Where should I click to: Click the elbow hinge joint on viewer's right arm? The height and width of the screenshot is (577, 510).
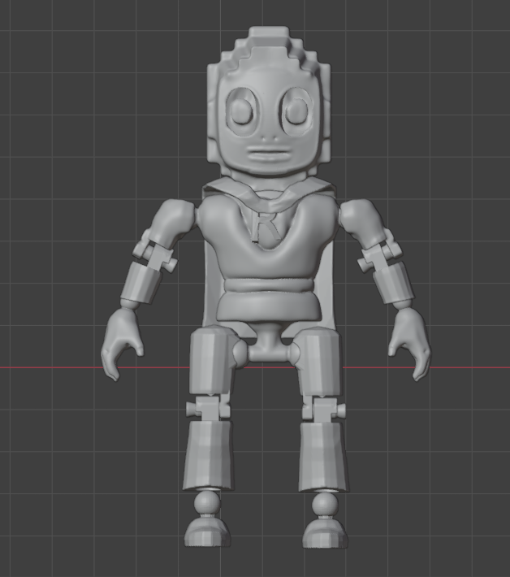tap(380, 254)
